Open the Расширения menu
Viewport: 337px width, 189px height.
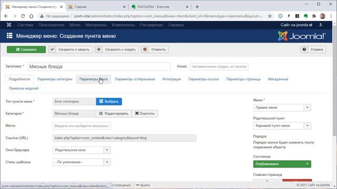click(x=151, y=25)
